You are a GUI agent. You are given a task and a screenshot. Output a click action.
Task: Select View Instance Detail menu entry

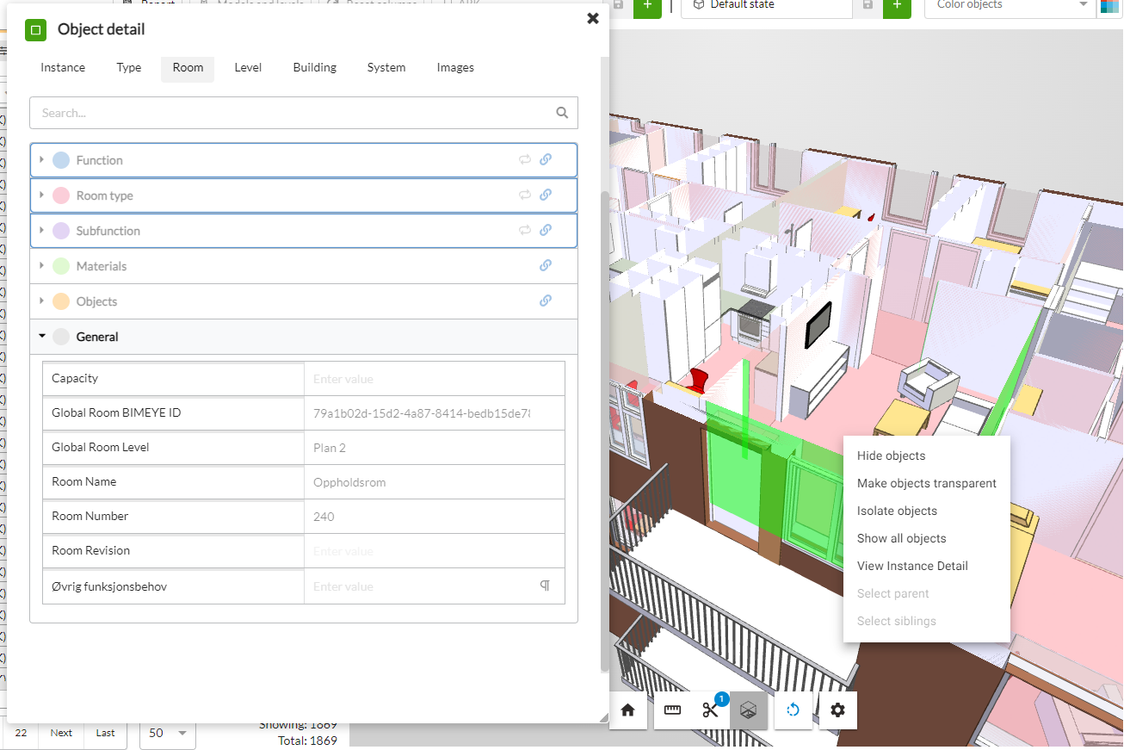[912, 566]
